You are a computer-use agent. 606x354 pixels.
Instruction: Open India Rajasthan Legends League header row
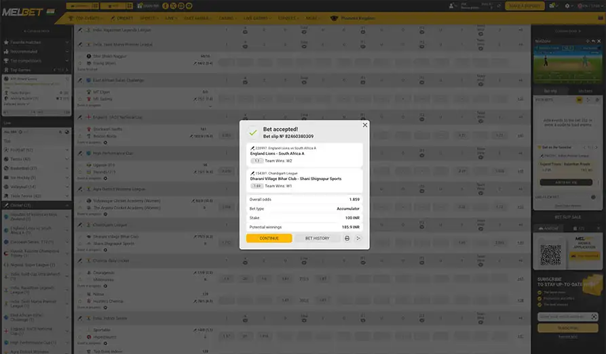click(x=301, y=30)
